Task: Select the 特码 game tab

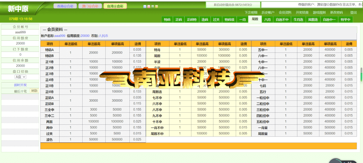Action: [167, 20]
